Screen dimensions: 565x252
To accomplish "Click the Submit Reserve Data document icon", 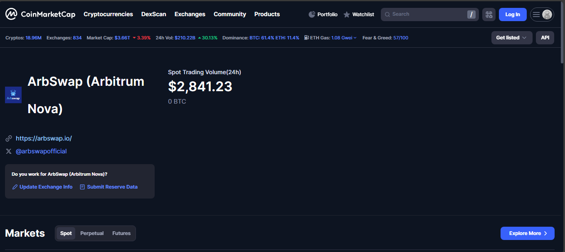I will point(82,187).
